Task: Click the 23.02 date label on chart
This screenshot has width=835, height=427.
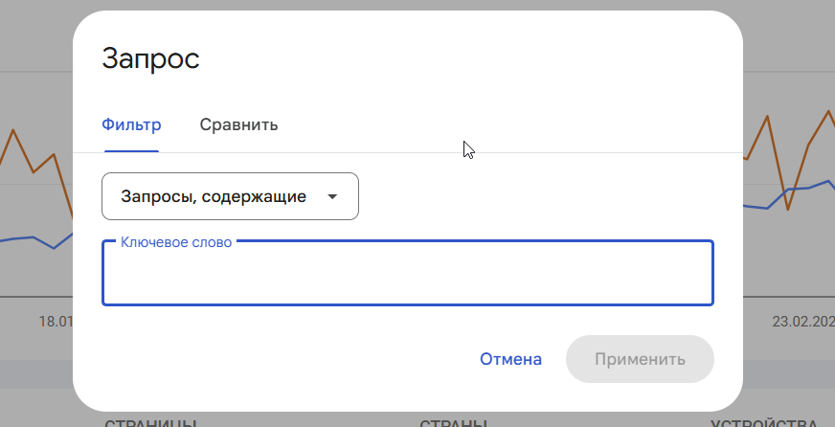Action: click(802, 322)
